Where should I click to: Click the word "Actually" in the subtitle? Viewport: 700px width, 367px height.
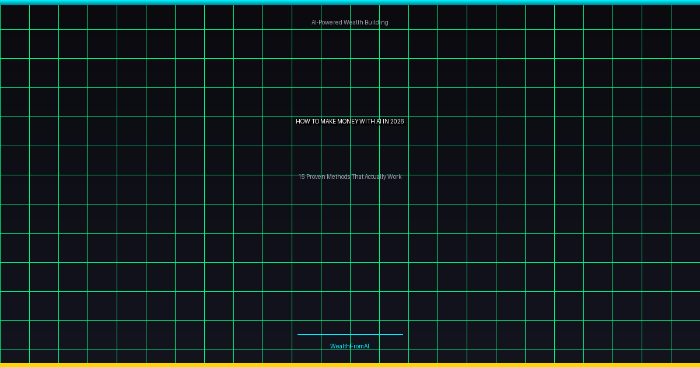pos(375,177)
